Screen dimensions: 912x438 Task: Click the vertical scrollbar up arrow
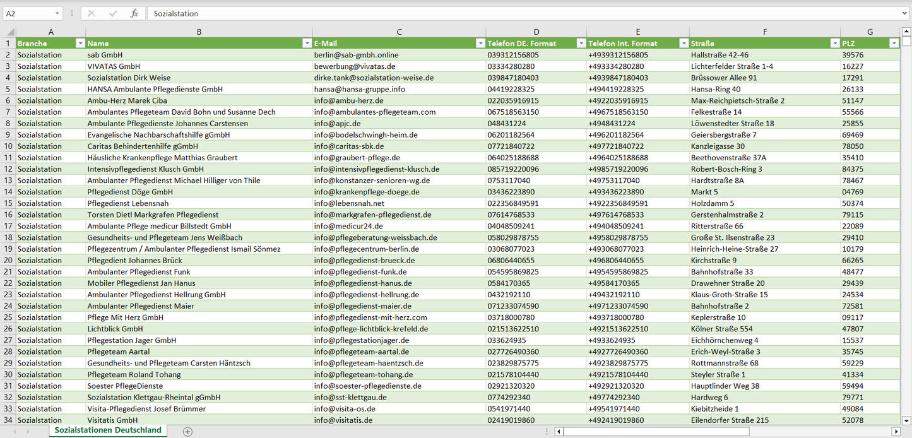pyautogui.click(x=906, y=32)
